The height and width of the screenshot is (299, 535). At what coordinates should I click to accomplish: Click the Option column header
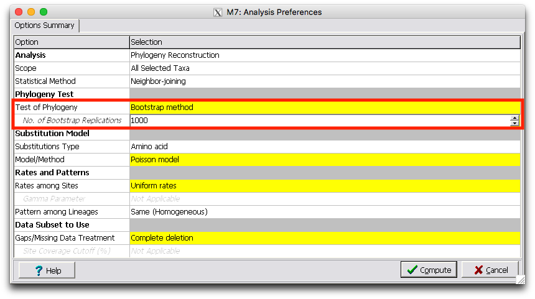click(72, 42)
